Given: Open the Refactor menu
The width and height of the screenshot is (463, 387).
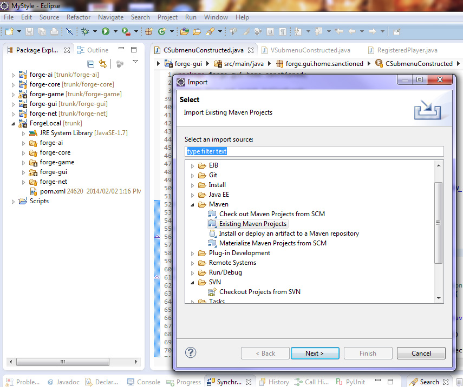Looking at the screenshot, I should tap(78, 17).
